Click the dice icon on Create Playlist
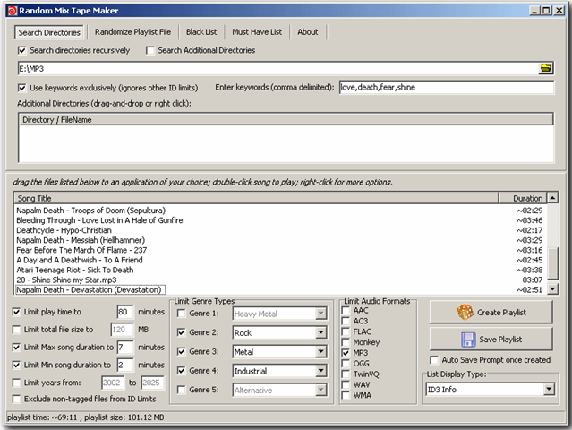Viewport: 572px width, 430px height. [x=465, y=312]
